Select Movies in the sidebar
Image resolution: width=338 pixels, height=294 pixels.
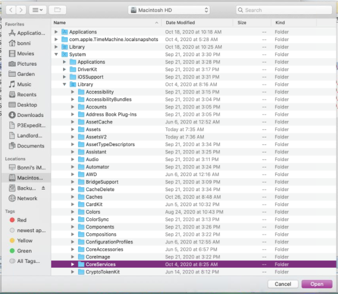point(26,54)
